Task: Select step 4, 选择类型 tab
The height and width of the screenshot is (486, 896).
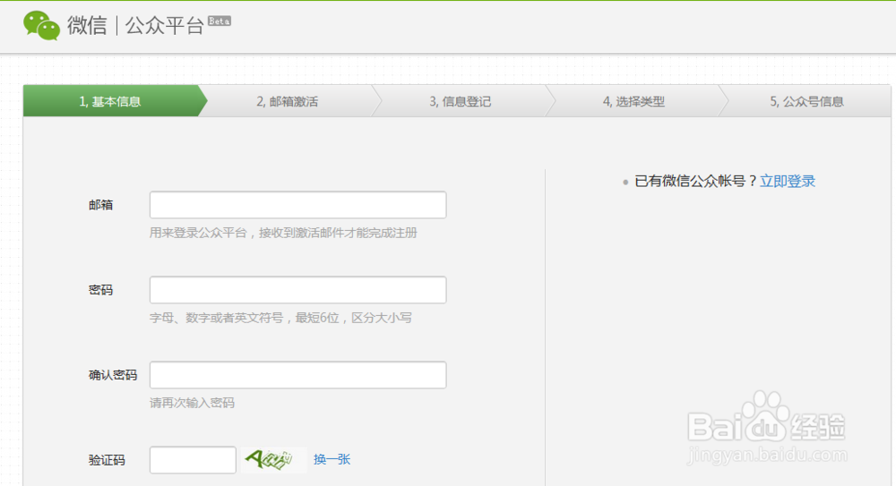Action: (x=633, y=101)
